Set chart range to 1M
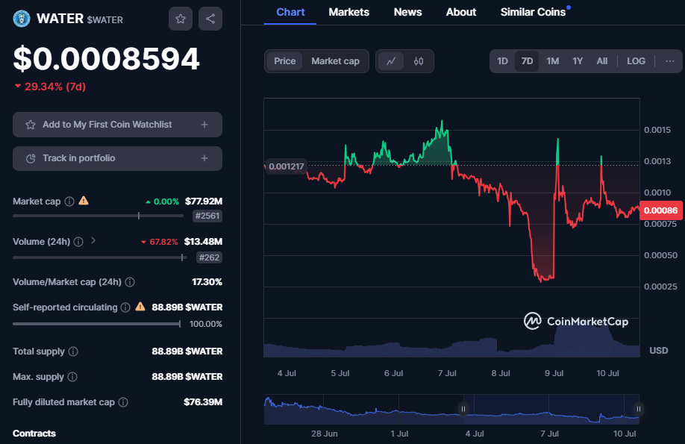The height and width of the screenshot is (444, 685). coord(553,61)
